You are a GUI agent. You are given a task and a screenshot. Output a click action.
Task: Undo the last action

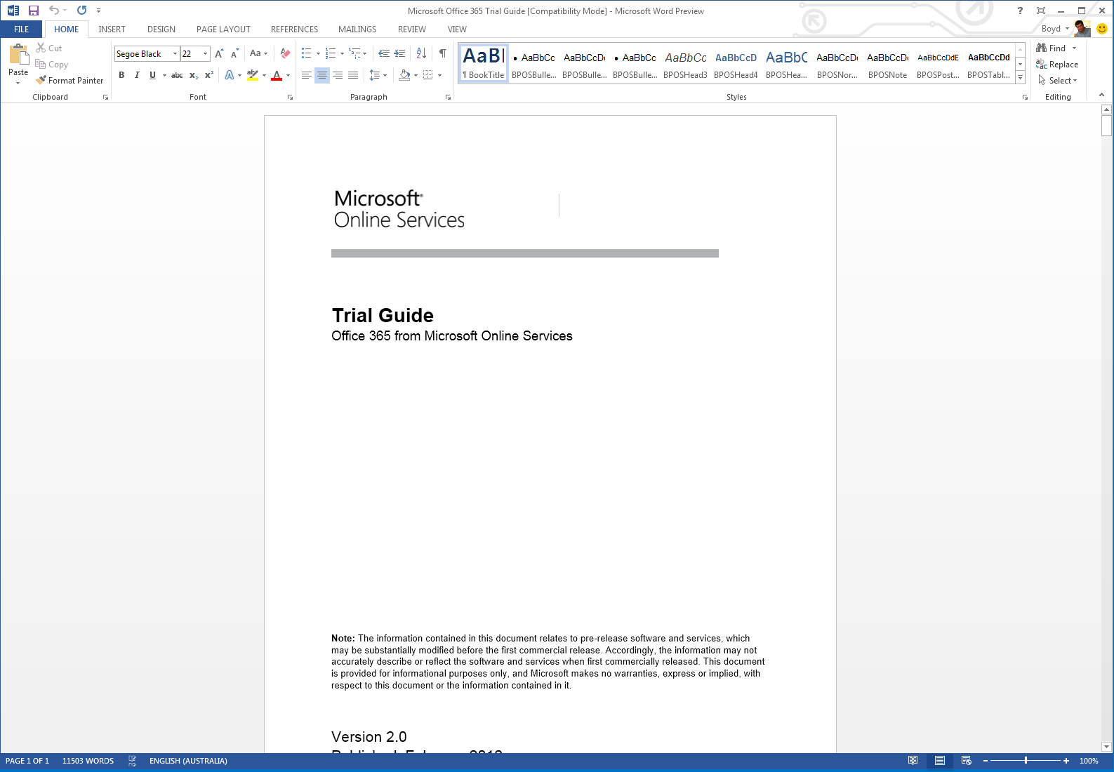pos(54,11)
